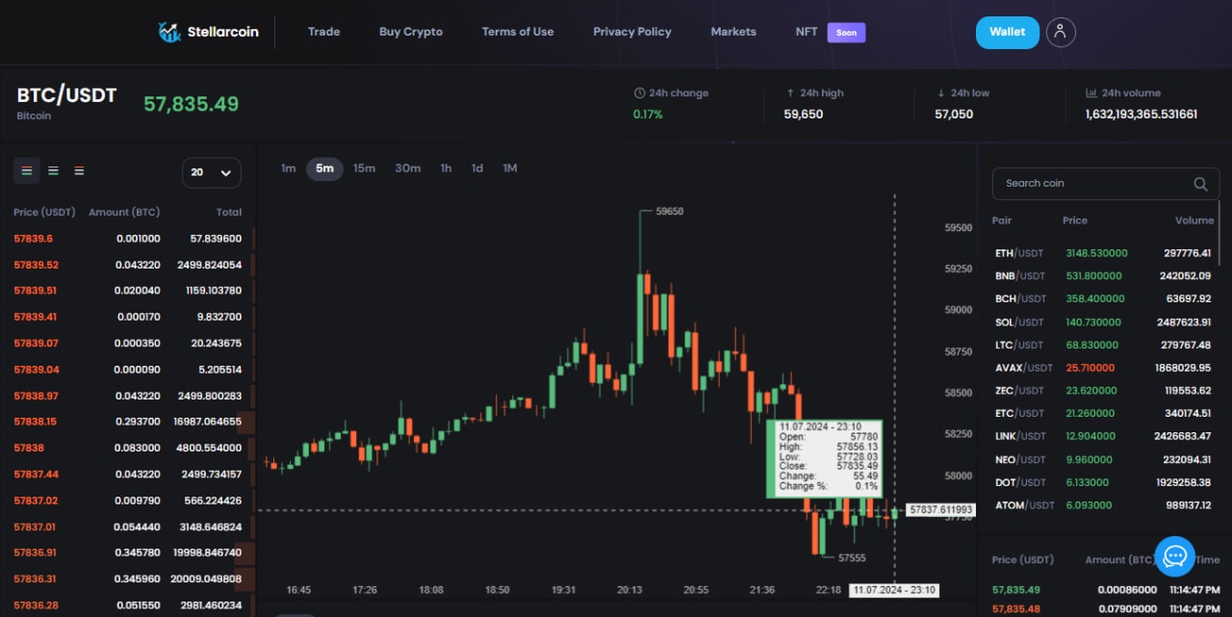1232x617 pixels.
Task: Click the Search coin input field
Action: pyautogui.click(x=1106, y=184)
